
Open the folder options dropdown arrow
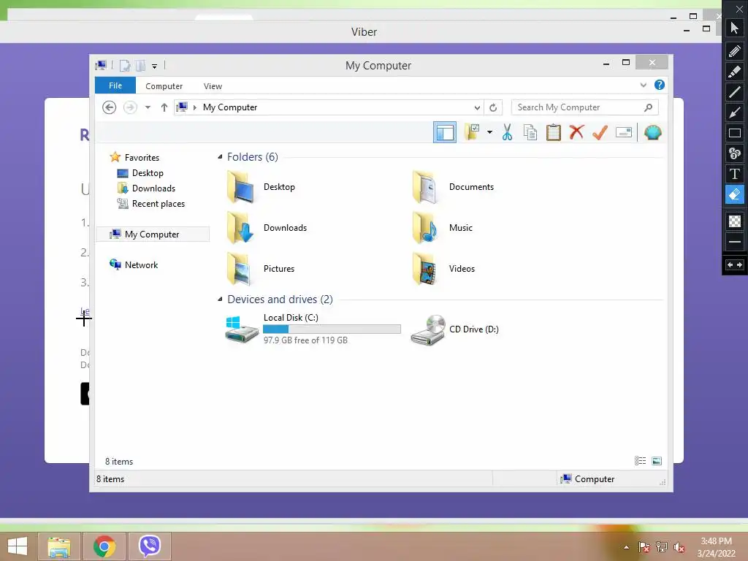[x=489, y=132]
